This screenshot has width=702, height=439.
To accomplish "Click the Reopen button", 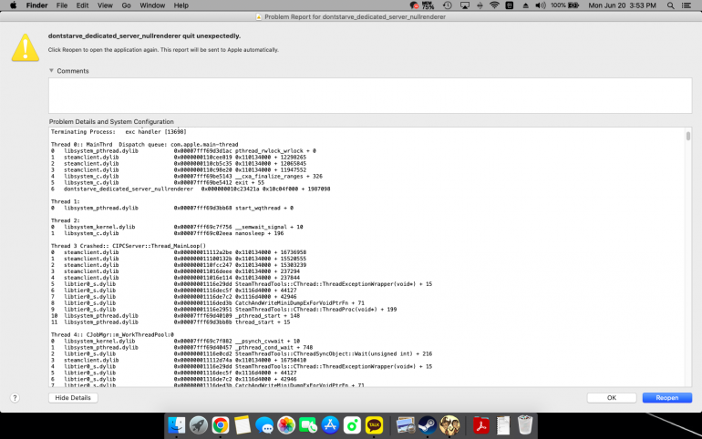I will pyautogui.click(x=667, y=397).
